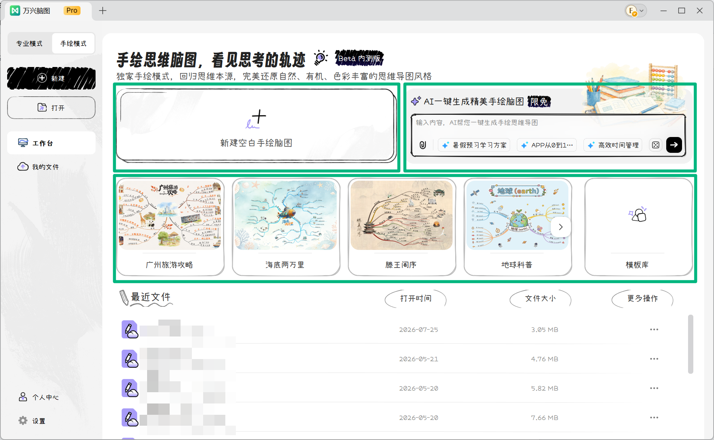This screenshot has width=714, height=440.
Task: Click the 新建 button in sidebar
Action: (x=51, y=78)
